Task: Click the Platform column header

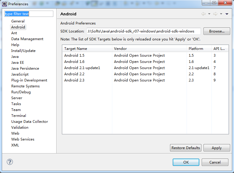Action: pyautogui.click(x=199, y=49)
